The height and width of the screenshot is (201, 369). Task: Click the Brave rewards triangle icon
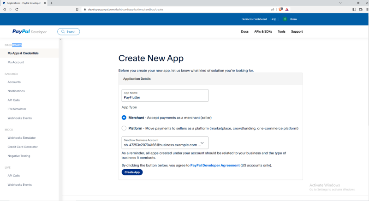click(287, 9)
